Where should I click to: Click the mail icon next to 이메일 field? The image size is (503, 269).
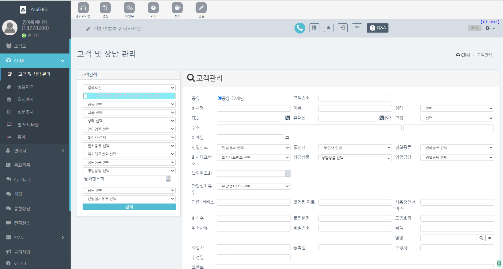click(x=287, y=138)
